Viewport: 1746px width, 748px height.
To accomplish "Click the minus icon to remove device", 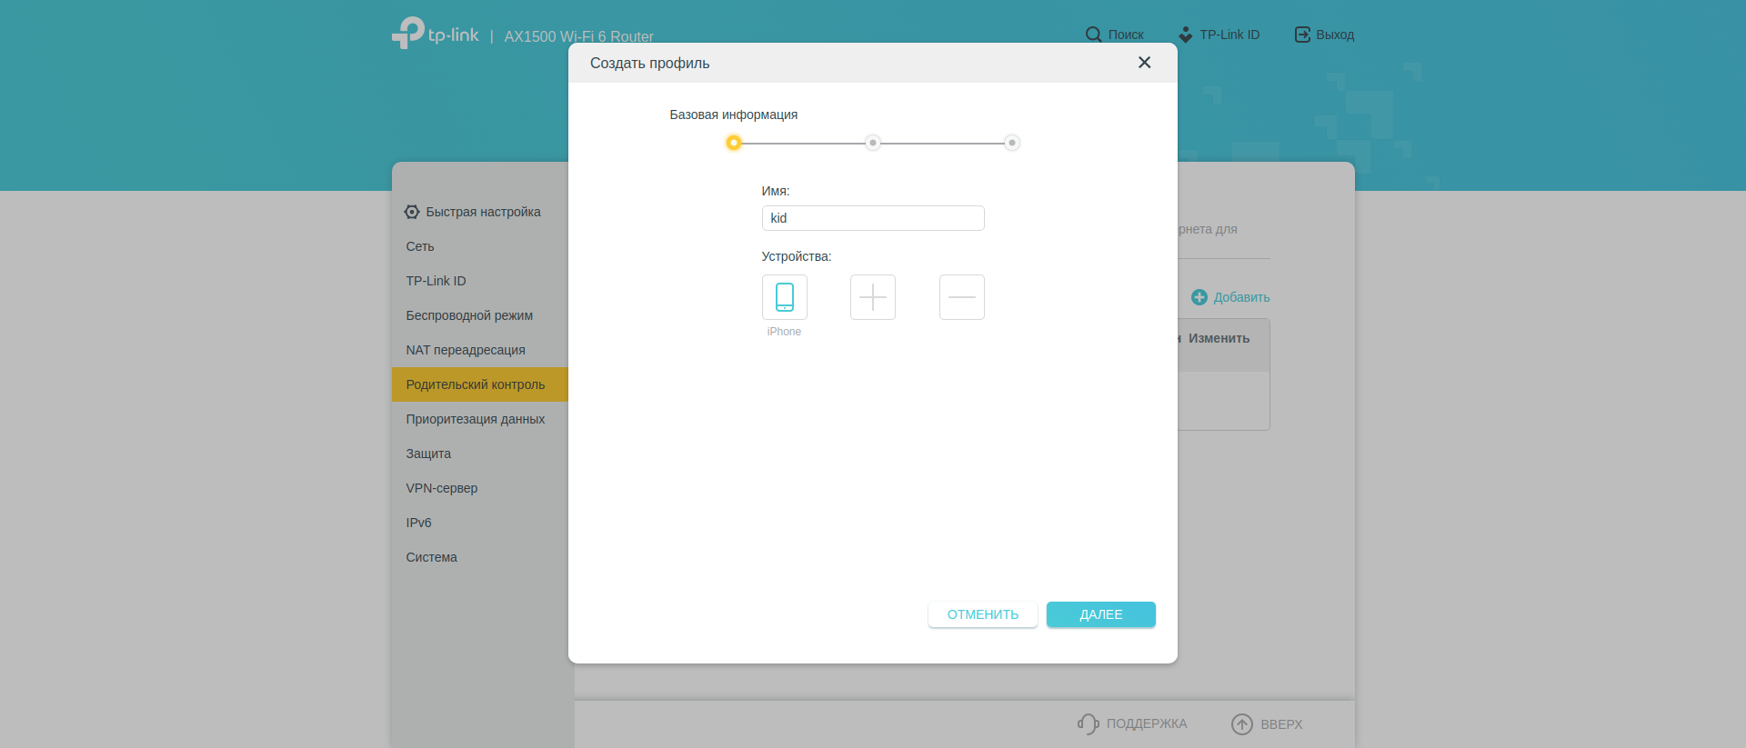I will point(961,297).
